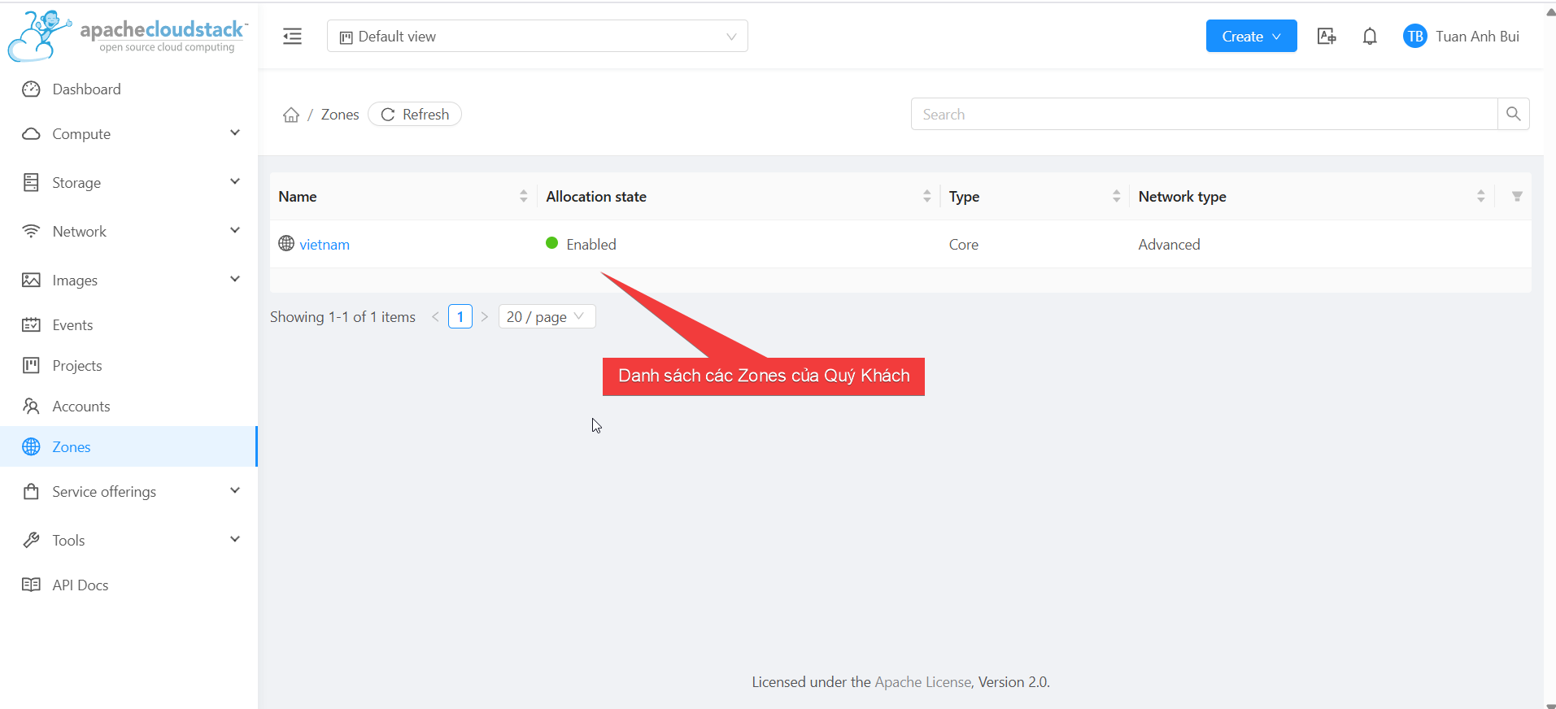This screenshot has height=709, width=1556.
Task: Click the TB user avatar
Action: point(1414,37)
